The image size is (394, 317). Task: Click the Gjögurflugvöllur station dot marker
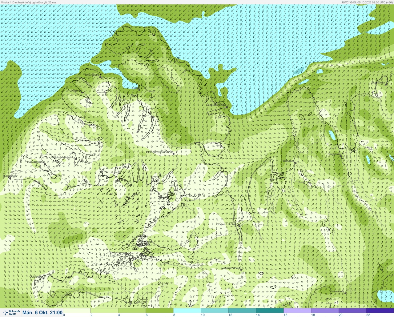226,107
